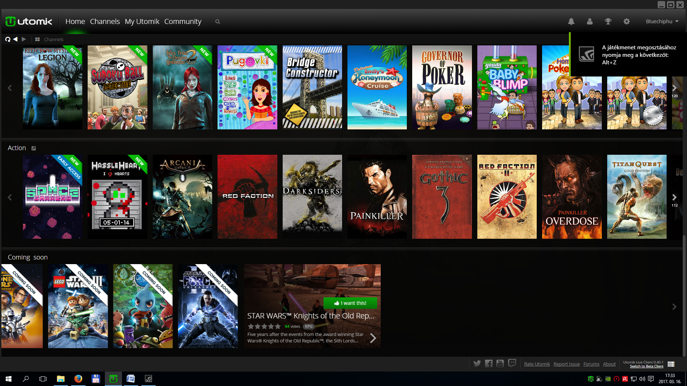The width and height of the screenshot is (687, 386).
Task: Open the friends profile icon
Action: [590, 21]
